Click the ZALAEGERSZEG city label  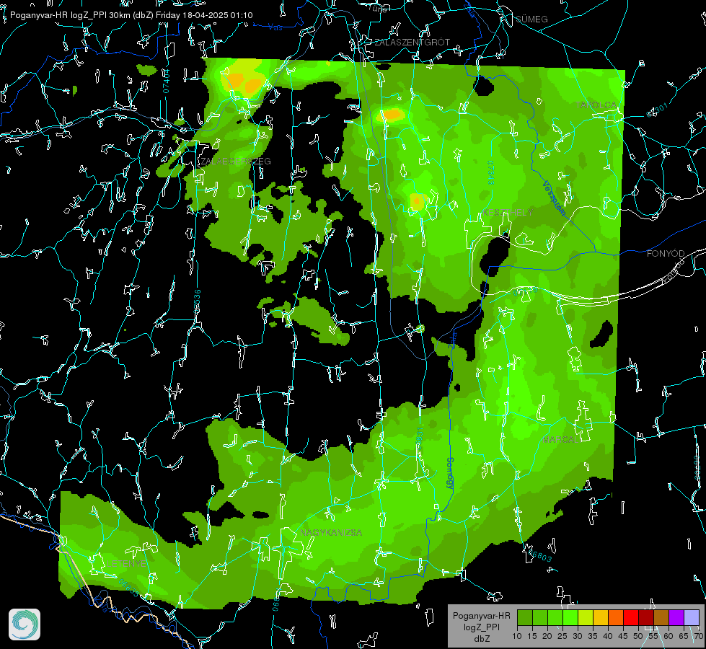[236, 162]
